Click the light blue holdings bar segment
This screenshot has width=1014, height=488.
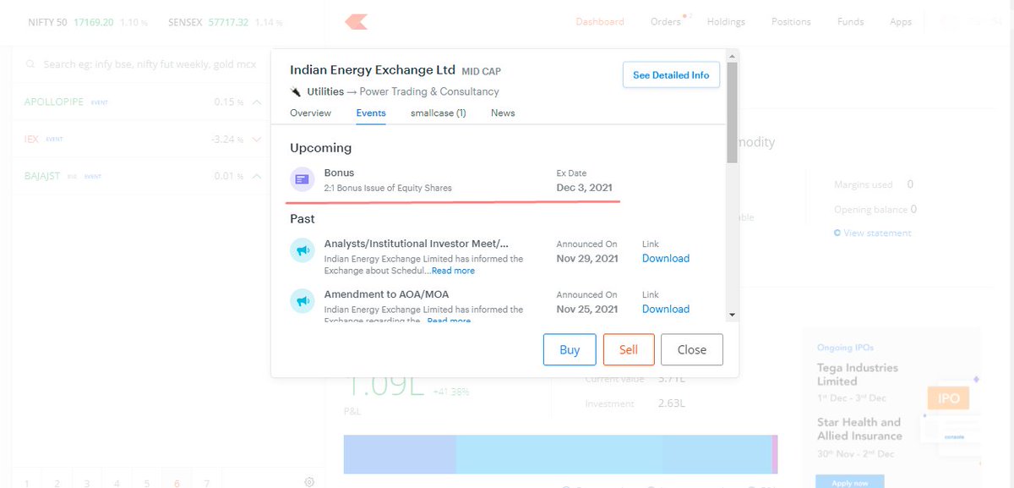[x=613, y=454]
